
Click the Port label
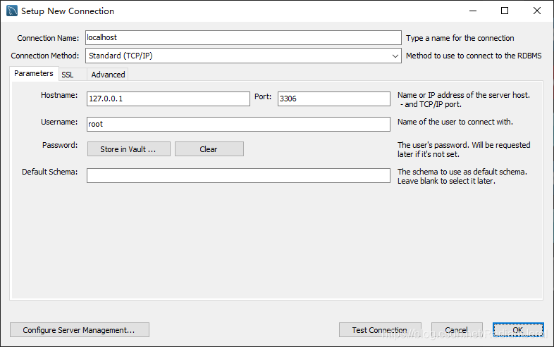(263, 96)
